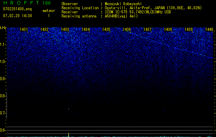Click the 1.1 frequency axis label

tap(3, 45)
